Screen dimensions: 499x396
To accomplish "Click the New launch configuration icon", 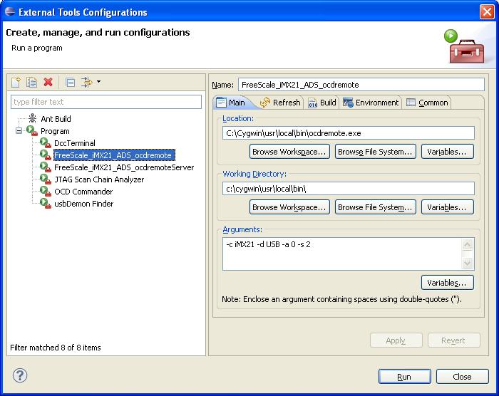I will [x=16, y=83].
